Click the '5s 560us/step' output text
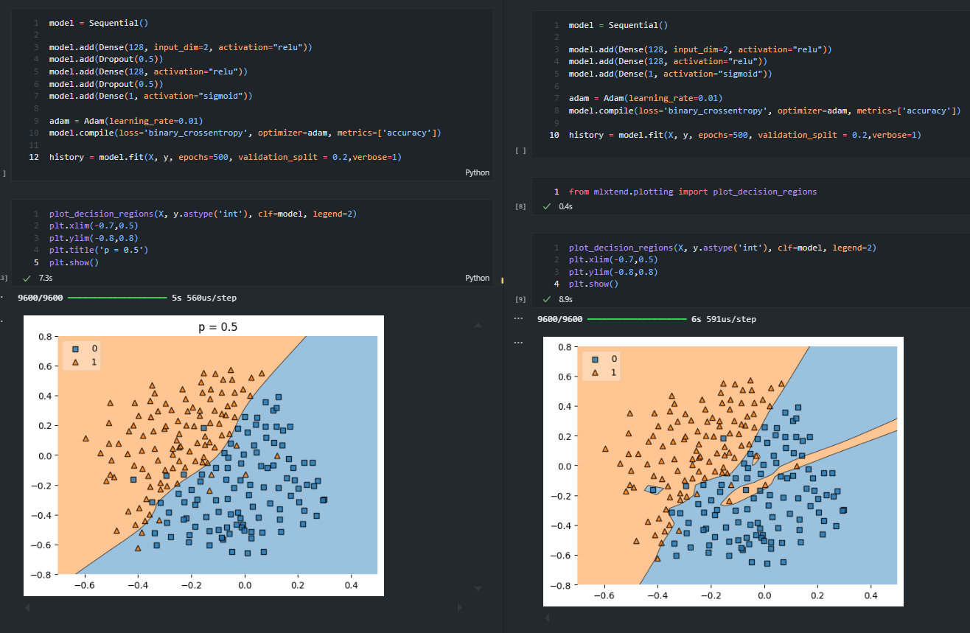Screen dimensions: 970x633 tap(204, 298)
